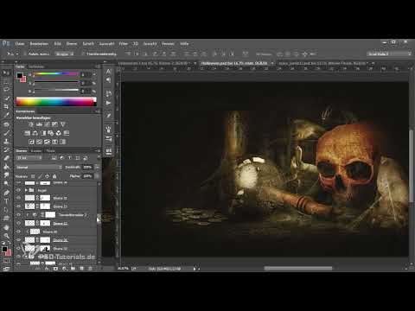This screenshot has height=311, width=415.
Task: Open the Bearbeiten menu
Action: 39,44
